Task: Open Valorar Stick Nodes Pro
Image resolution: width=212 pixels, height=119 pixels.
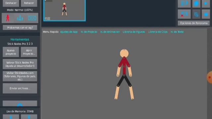Action: coord(20,64)
